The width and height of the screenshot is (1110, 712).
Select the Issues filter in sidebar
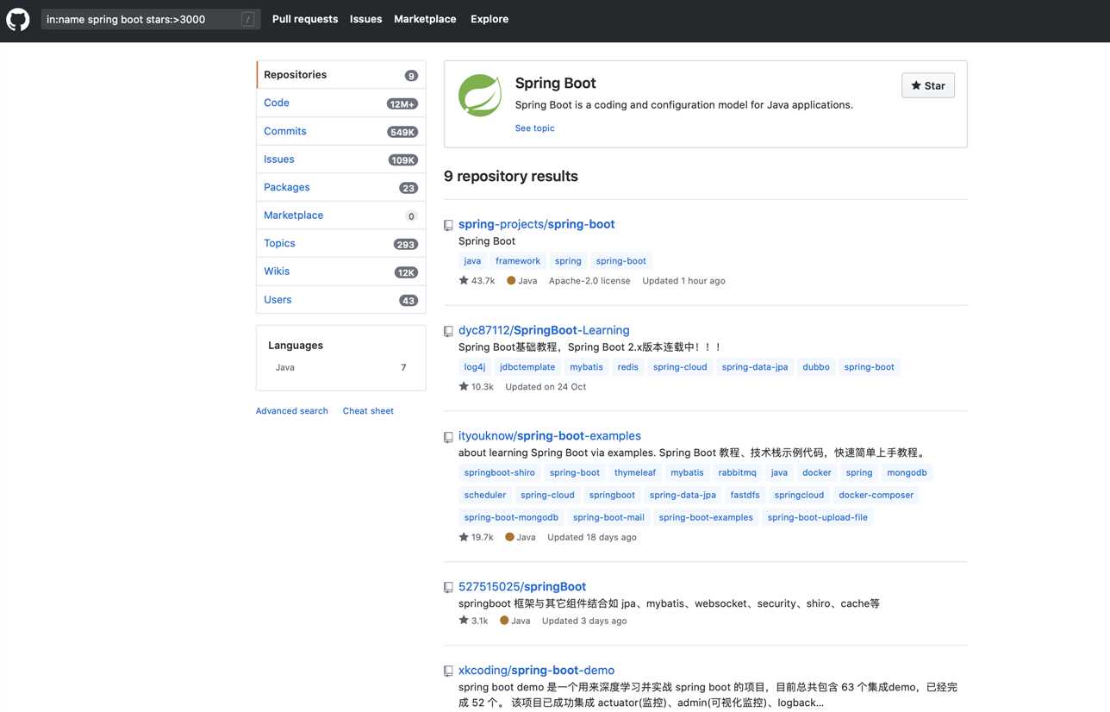341,159
